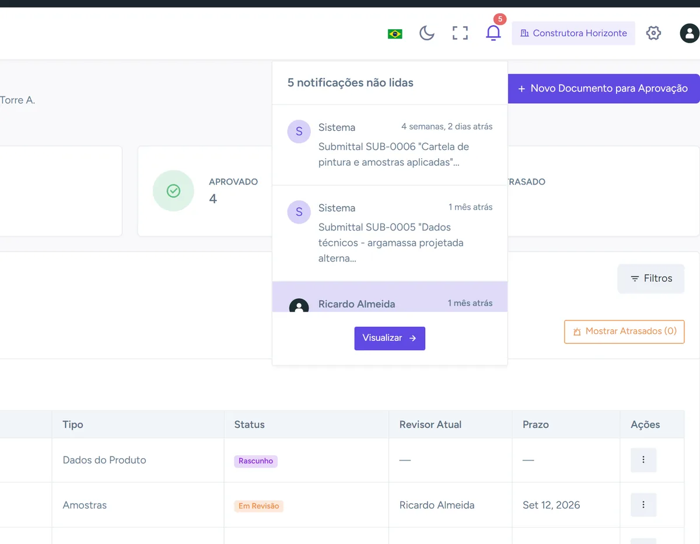Toggle dark mode with moon icon
The image size is (700, 544).
[x=427, y=33]
